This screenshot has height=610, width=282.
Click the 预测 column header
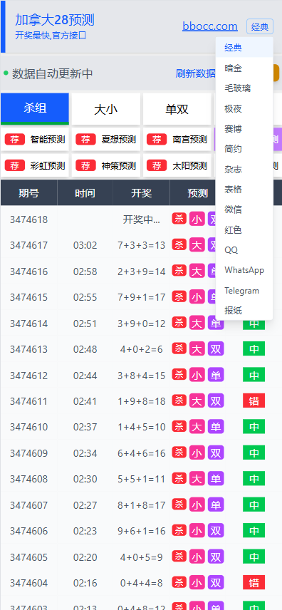click(197, 193)
